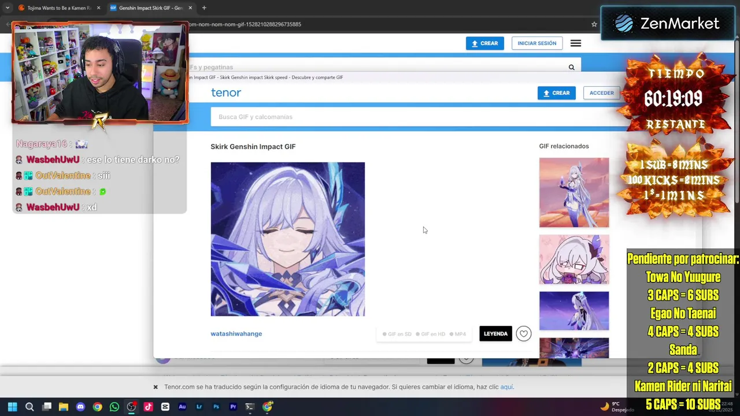Open the pink TikTok app taskbar icon
740x416 pixels.
coord(148,407)
